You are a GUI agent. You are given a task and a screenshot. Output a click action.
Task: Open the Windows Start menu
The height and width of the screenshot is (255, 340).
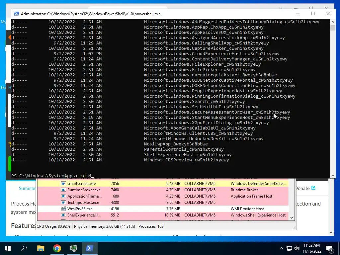[8, 248]
